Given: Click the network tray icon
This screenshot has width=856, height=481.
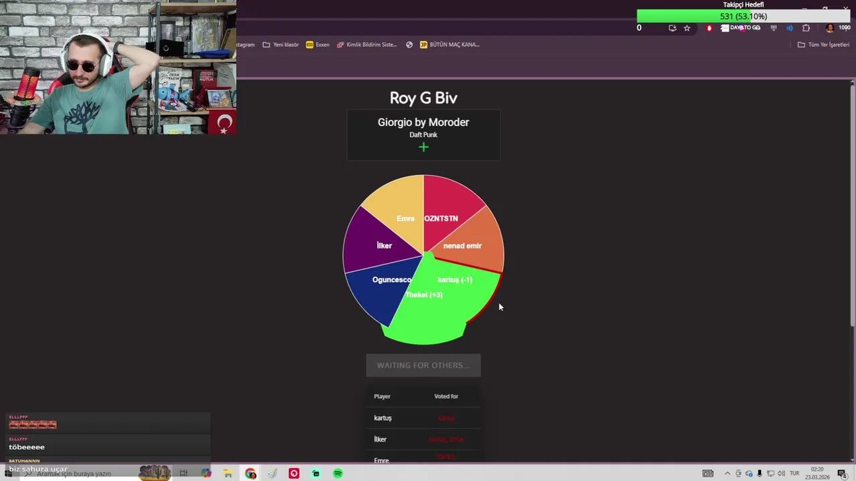Looking at the screenshot, I should click(770, 474).
